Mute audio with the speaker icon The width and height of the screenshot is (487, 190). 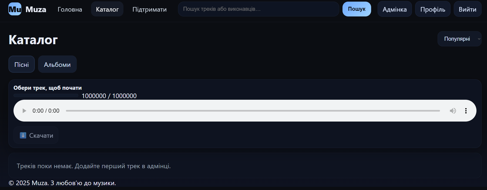pyautogui.click(x=453, y=111)
